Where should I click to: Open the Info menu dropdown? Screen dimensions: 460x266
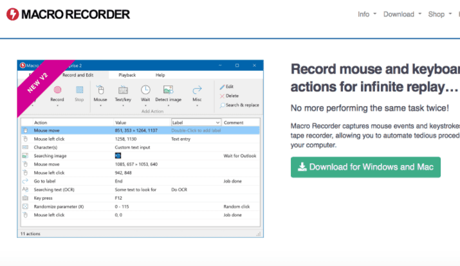point(367,14)
